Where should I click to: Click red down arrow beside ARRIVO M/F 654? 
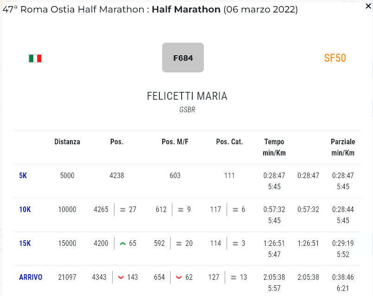click(179, 277)
